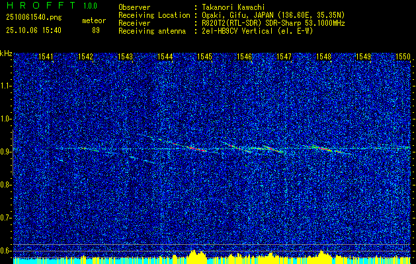416x264 pixels.
Task: Click time marker 1543
Action: pos(125,57)
